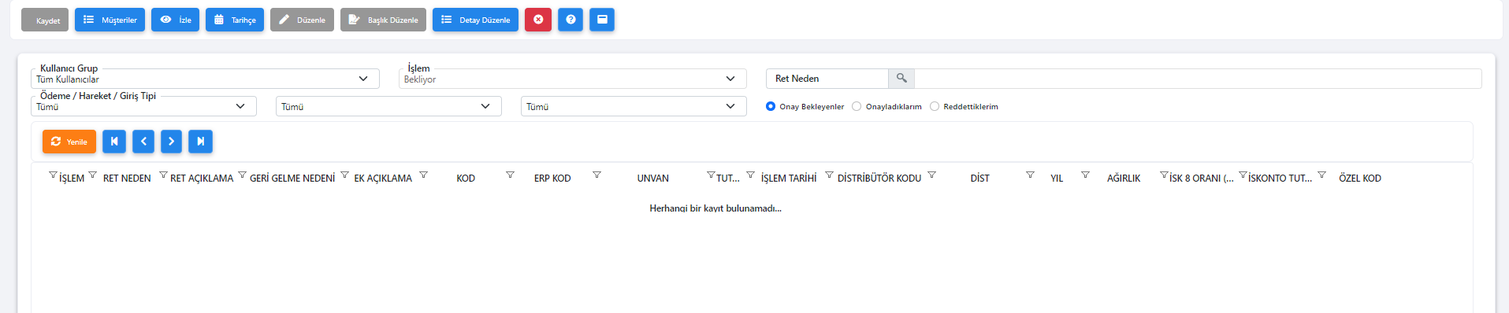
Task: Go to next page arrow
Action: click(172, 142)
